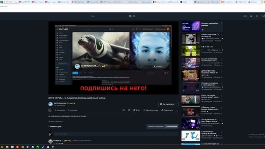Open options menu for пятница 13 video
This screenshot has width=265, height=149.
click(221, 35)
